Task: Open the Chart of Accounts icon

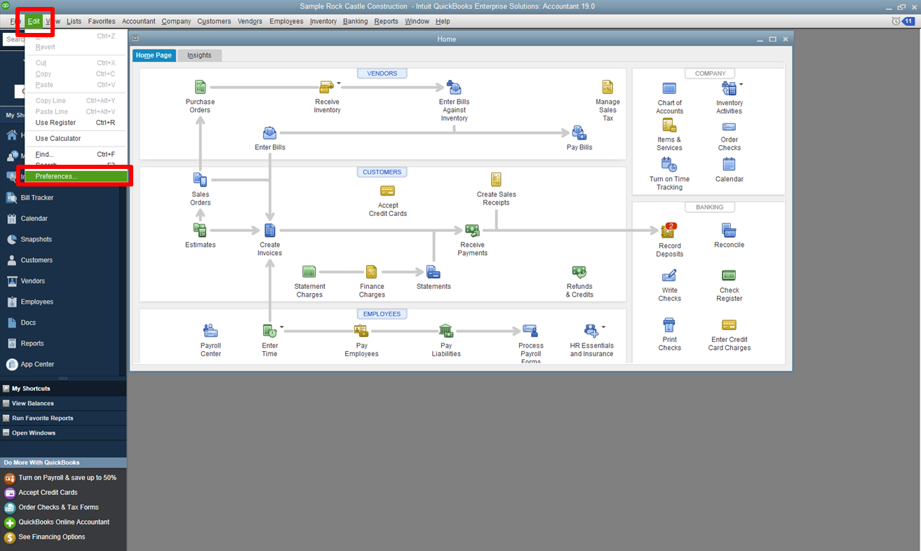Action: point(669,88)
